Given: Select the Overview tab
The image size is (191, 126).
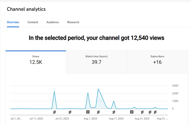Looking at the screenshot, I should [x=13, y=22].
